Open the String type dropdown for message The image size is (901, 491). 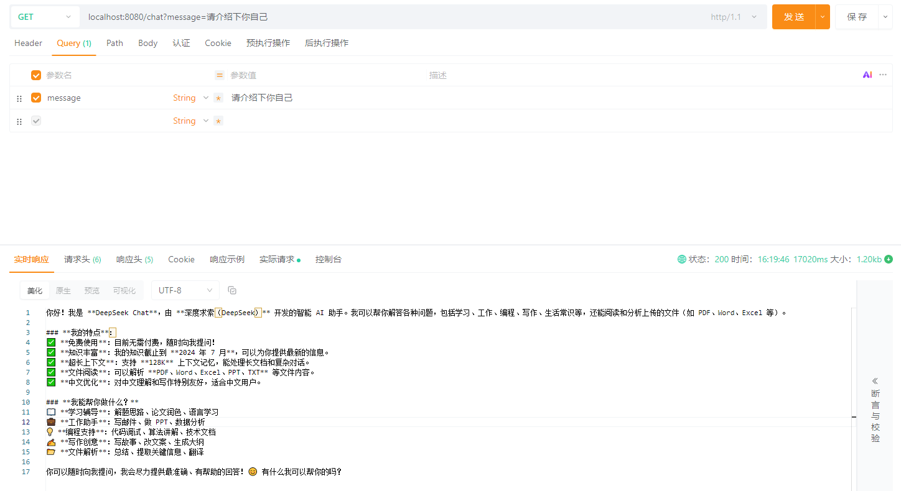tap(190, 98)
